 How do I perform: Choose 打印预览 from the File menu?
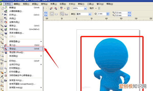pyautogui.click(x=23, y=68)
